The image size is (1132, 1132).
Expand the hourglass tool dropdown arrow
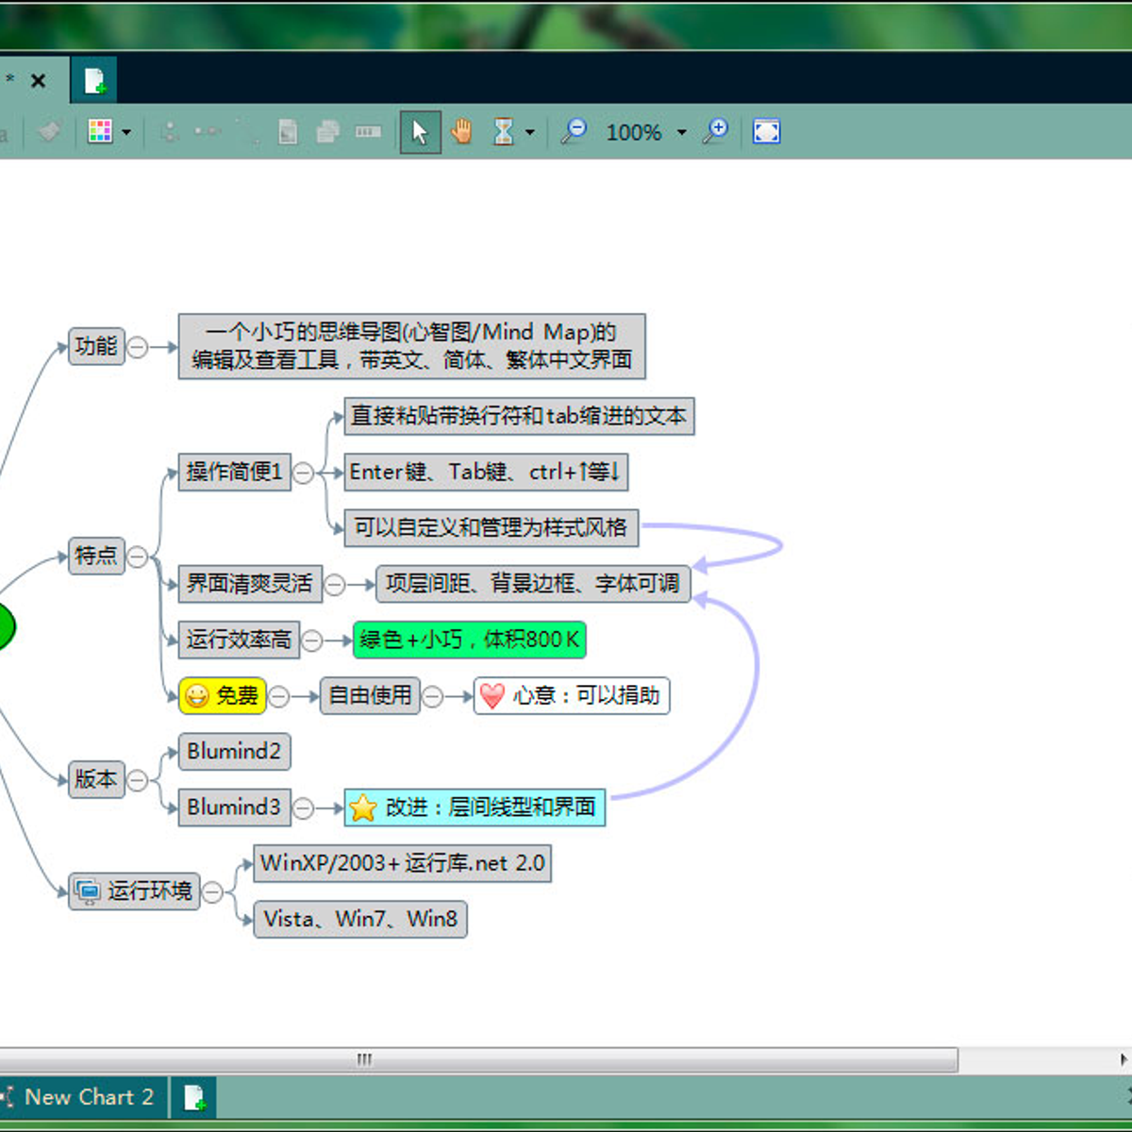(529, 133)
